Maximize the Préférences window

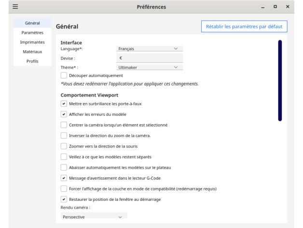point(275,7)
